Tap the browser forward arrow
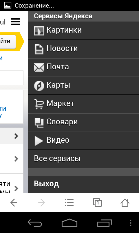The image size is (139, 233). click(41, 202)
